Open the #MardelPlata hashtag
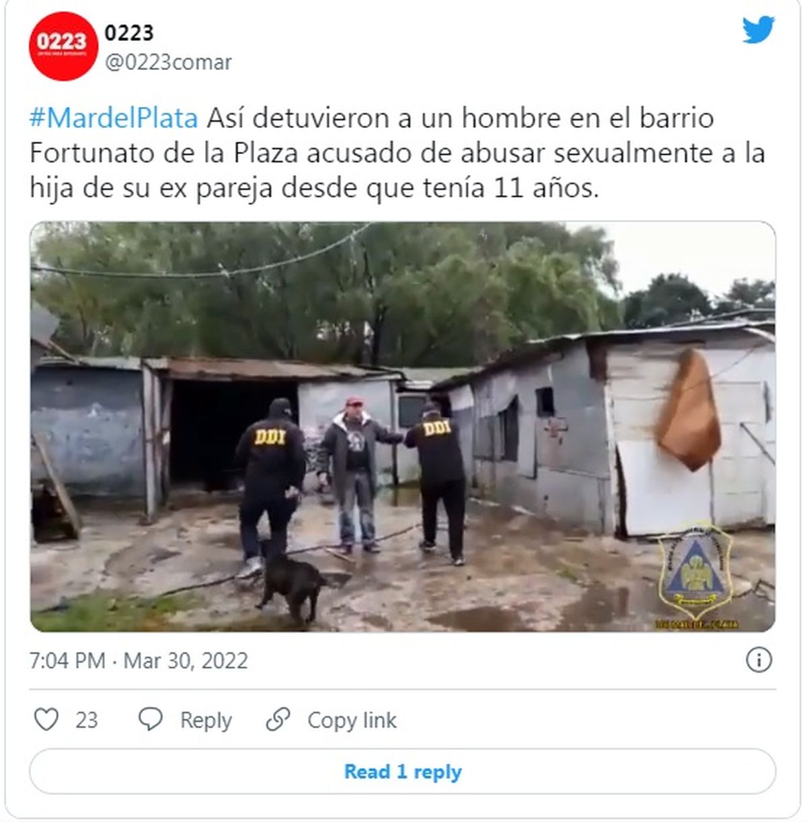Image resolution: width=807 pixels, height=822 pixels. pyautogui.click(x=114, y=118)
